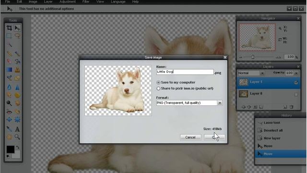Screen dimensions: 307x173
Task: Select the Magic Wand tool
Action: pyautogui.click(x=10, y=45)
